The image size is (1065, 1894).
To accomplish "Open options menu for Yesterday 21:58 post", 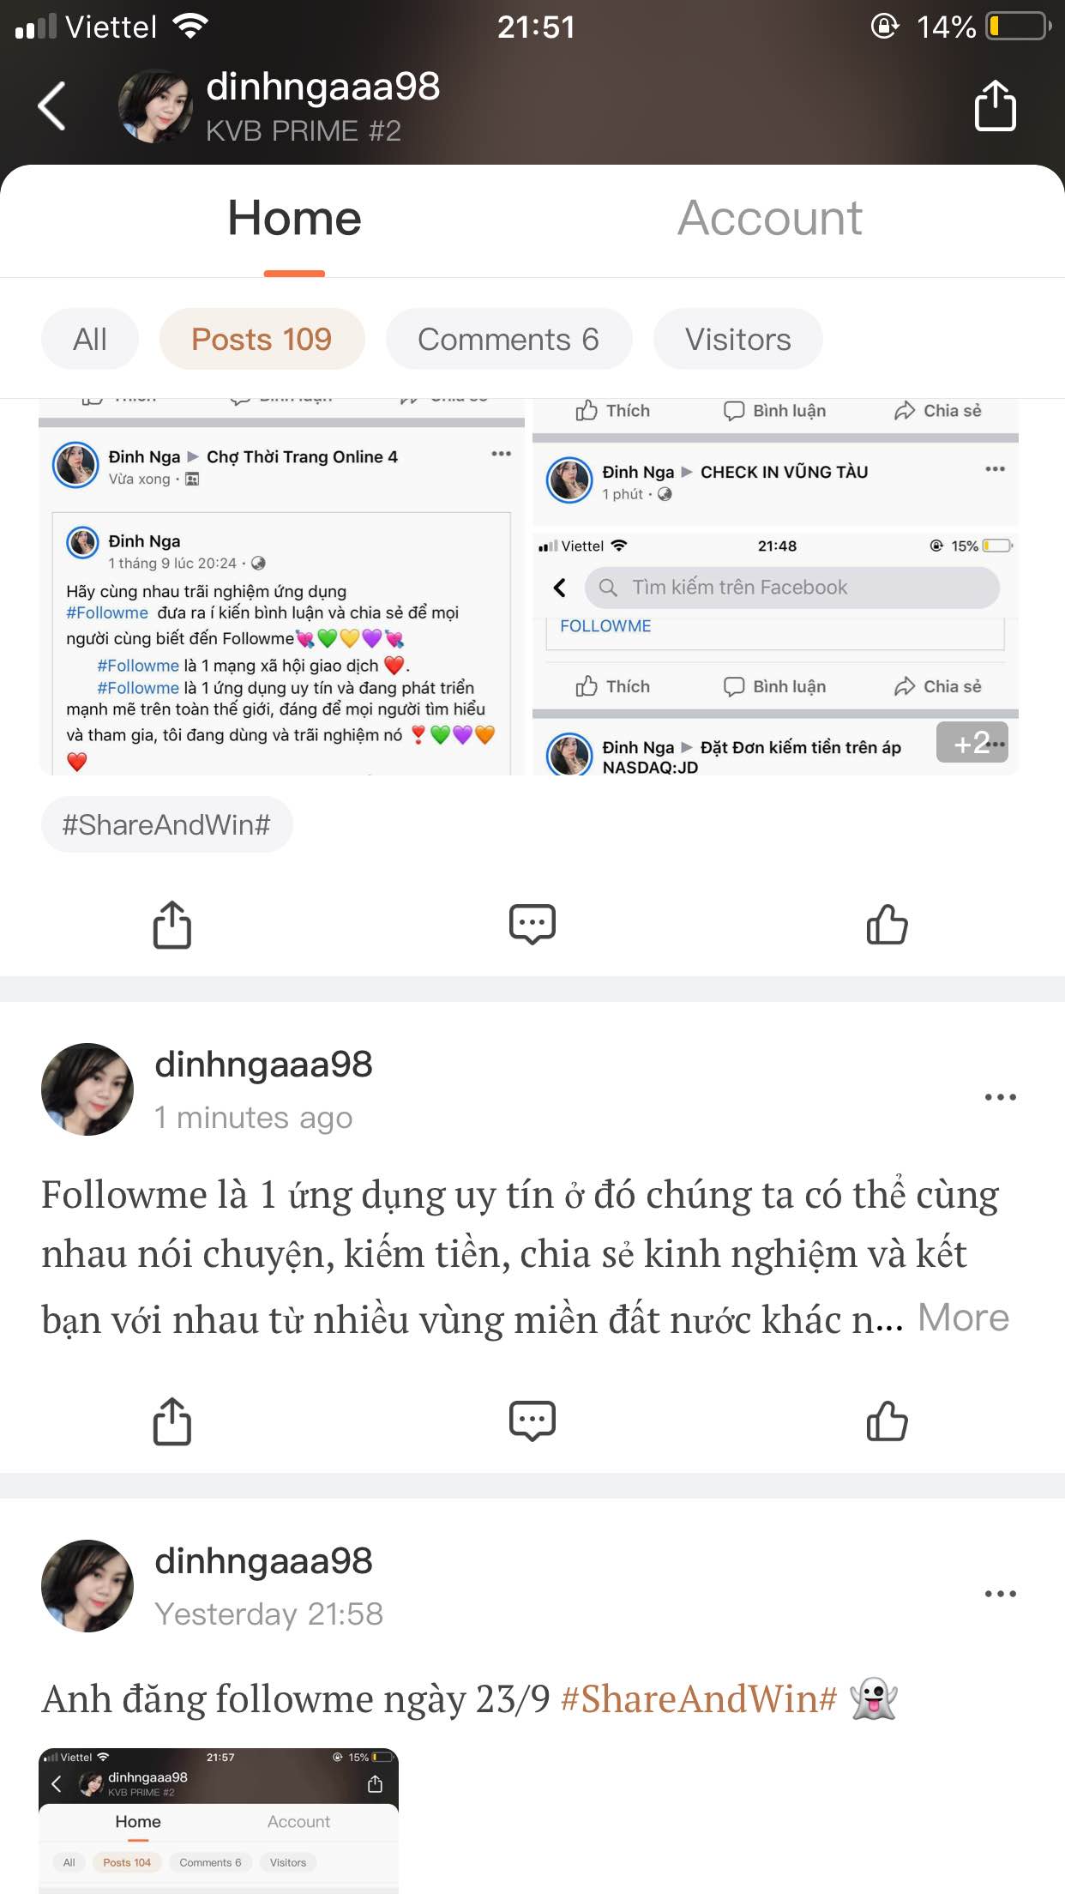I will click(x=1000, y=1594).
